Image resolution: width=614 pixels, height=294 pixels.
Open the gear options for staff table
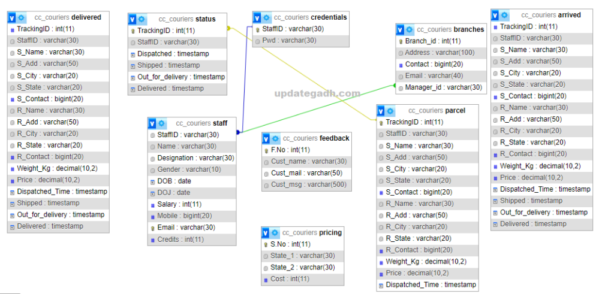[x=162, y=123]
